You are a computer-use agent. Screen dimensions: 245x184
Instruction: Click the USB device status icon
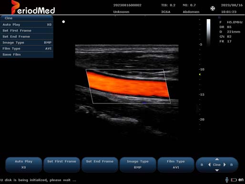[x=227, y=180]
